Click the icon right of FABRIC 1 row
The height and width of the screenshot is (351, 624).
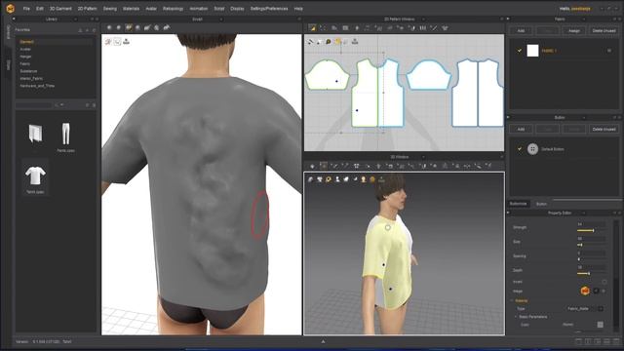[x=608, y=51]
